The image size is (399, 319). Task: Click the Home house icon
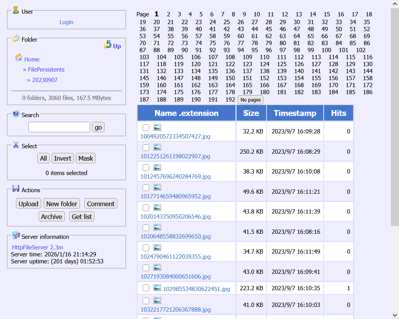[x=19, y=58]
